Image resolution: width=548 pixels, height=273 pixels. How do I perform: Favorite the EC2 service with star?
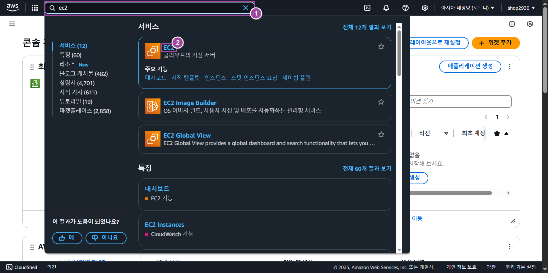tap(381, 47)
